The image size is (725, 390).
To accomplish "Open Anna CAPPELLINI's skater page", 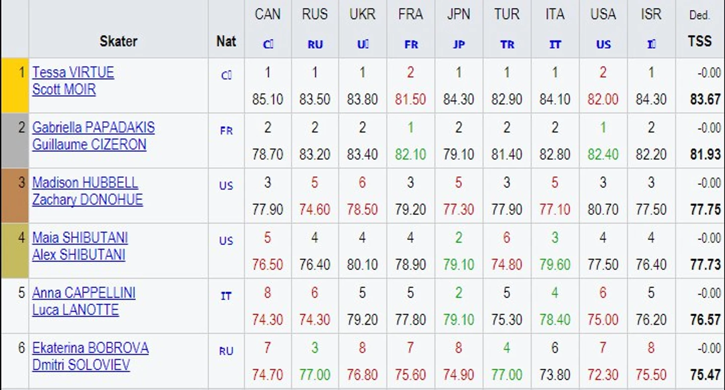I will point(84,293).
